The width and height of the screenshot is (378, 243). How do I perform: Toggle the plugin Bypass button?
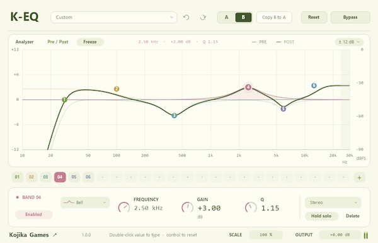tap(350, 18)
